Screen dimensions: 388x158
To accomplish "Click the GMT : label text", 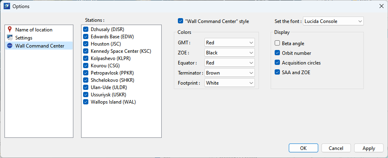I will click(184, 43).
